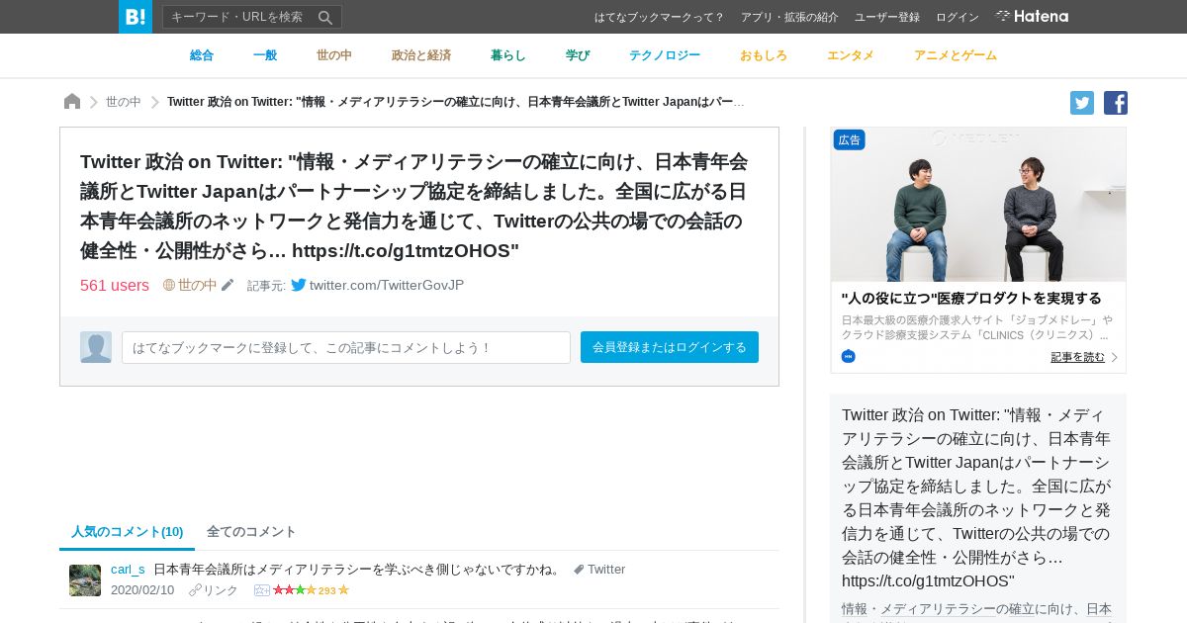Select the エンタメ category
Image resolution: width=1187 pixels, height=623 pixels.
tap(851, 55)
